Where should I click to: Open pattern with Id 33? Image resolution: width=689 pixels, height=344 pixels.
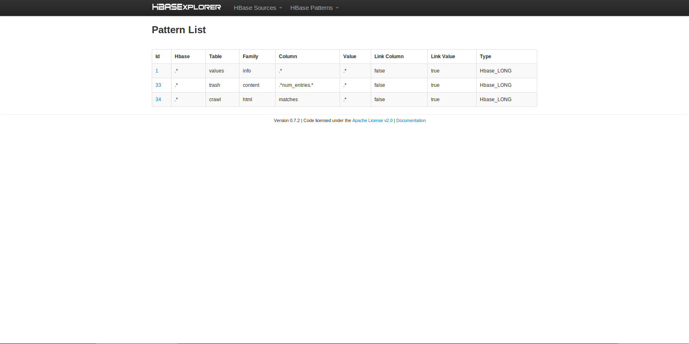158,85
